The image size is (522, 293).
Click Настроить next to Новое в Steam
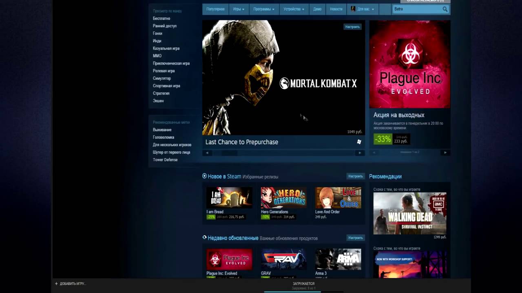[356, 177]
